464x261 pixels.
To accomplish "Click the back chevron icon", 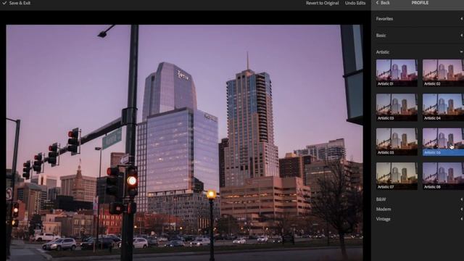I will 377,3.
